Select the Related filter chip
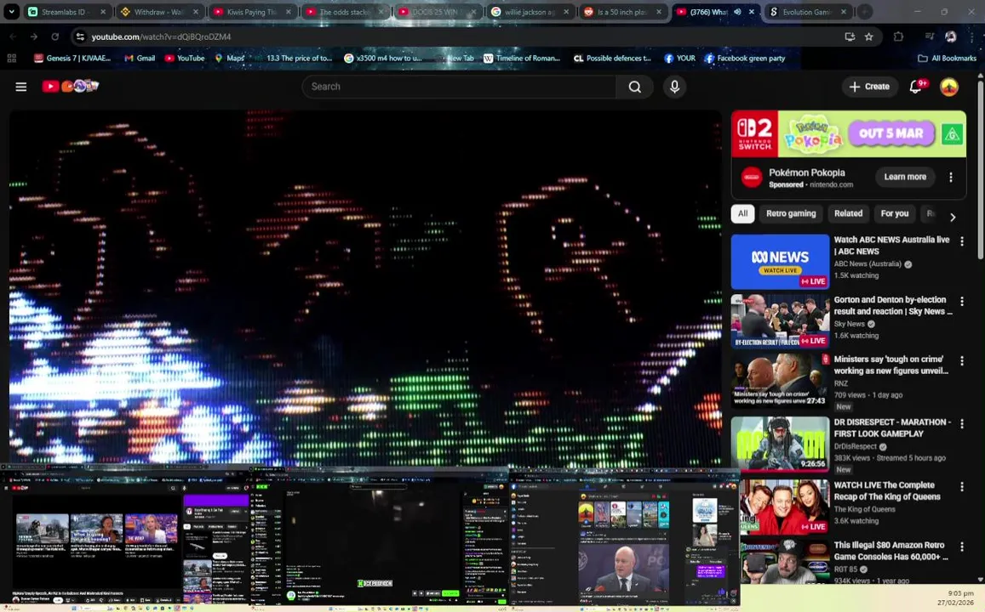The image size is (985, 612). [848, 214]
